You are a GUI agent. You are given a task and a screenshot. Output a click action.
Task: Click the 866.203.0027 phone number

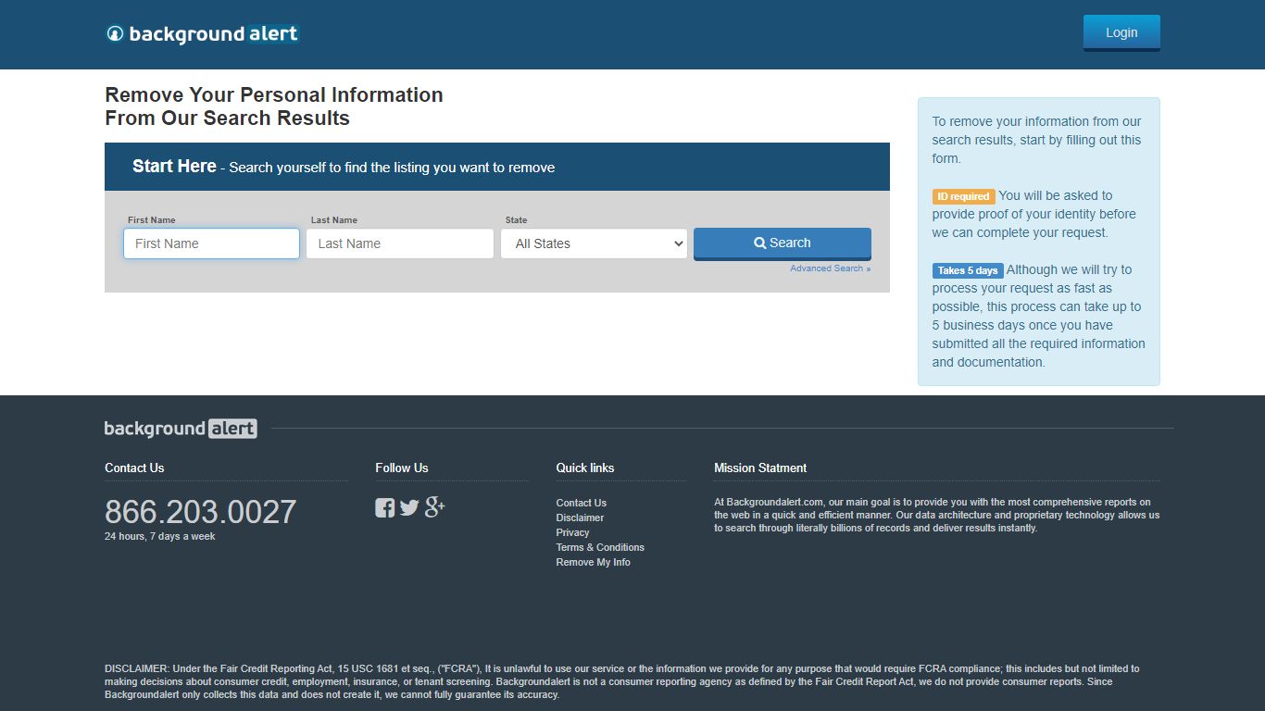[x=201, y=512]
